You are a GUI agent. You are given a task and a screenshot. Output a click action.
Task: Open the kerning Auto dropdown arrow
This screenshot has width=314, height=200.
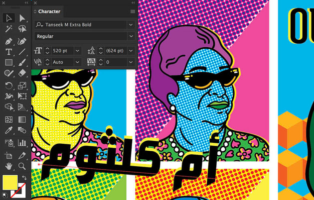tap(77, 62)
